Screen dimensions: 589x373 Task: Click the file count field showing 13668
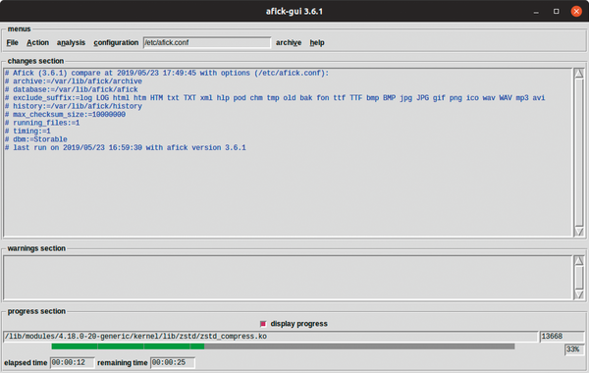(x=562, y=337)
